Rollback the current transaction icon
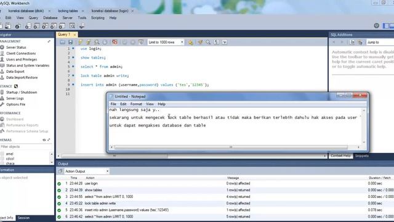 coord(133,42)
